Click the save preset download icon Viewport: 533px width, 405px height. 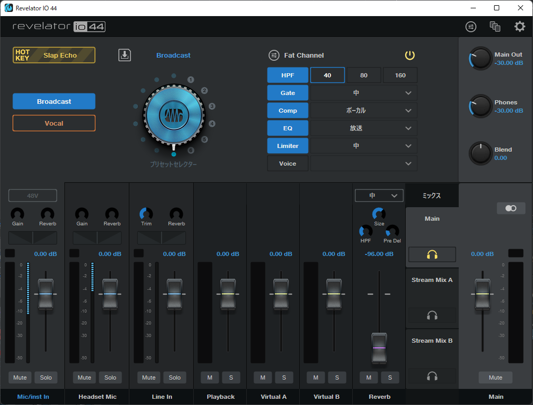(124, 55)
